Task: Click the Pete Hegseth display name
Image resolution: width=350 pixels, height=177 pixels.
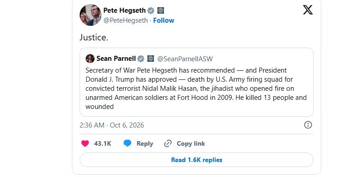Action: pyautogui.click(x=124, y=10)
